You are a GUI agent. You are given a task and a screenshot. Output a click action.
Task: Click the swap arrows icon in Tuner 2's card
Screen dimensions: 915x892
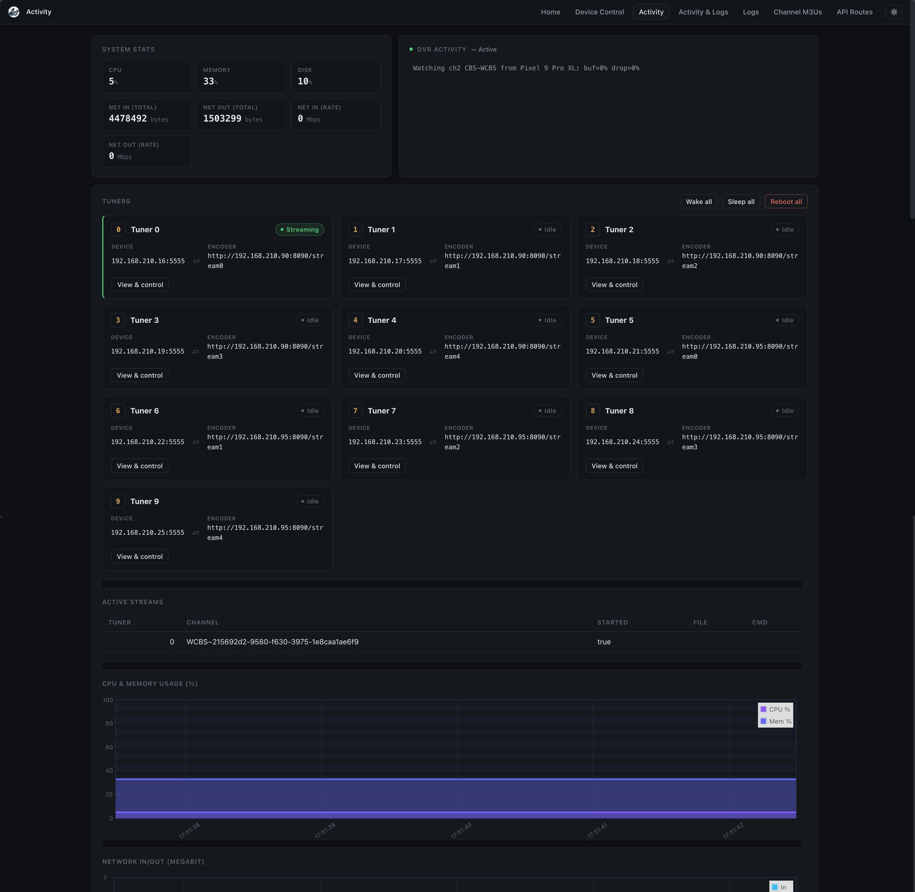(670, 261)
